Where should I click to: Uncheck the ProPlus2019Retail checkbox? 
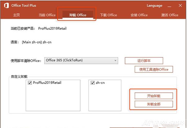pyautogui.click(x=30, y=83)
